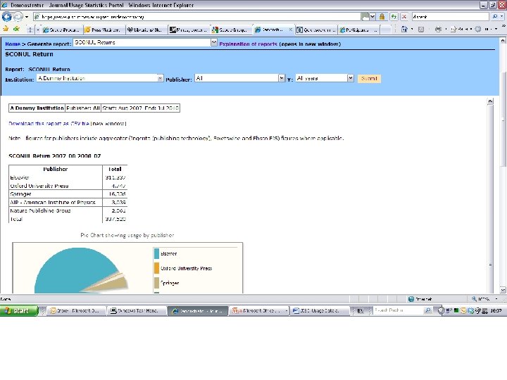This screenshot has width=507, height=380.
Task: Click the Springer table row
Action: point(68,194)
